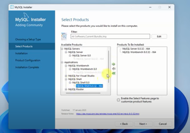Click the Cancel button
The width and height of the screenshot is (190, 133).
(163, 124)
